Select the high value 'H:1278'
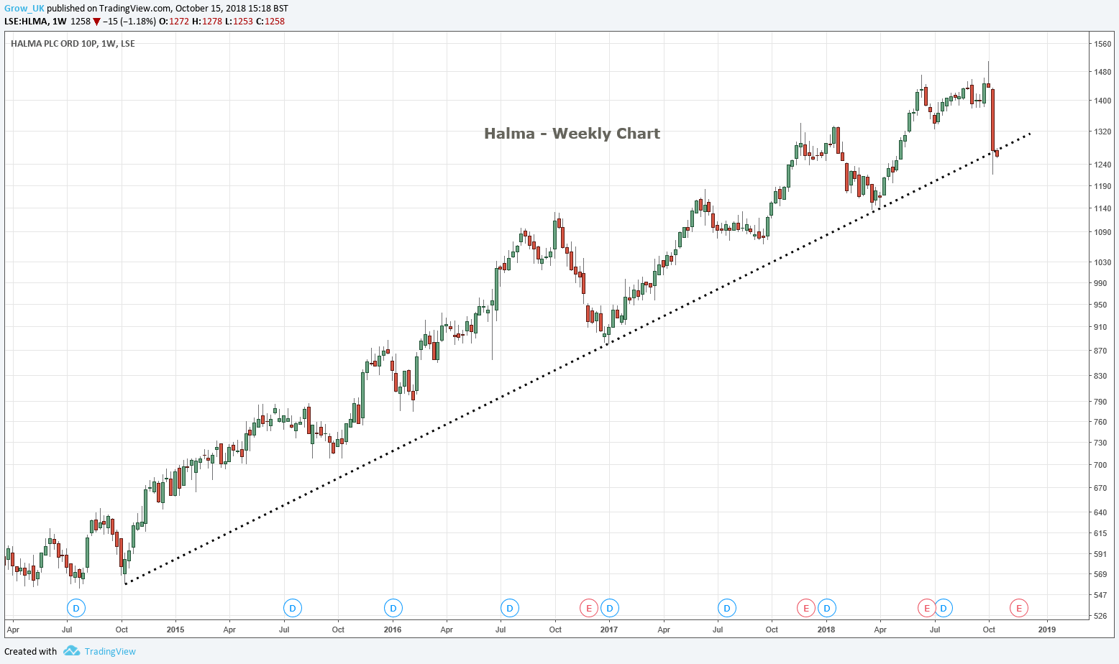This screenshot has width=1119, height=664. [x=207, y=22]
